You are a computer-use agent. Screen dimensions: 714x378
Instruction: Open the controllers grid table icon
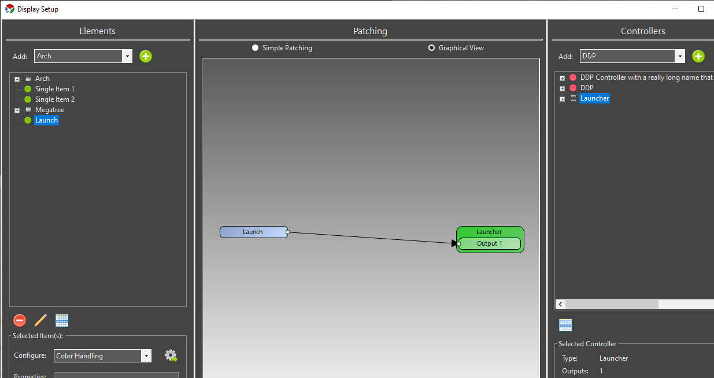click(x=565, y=325)
